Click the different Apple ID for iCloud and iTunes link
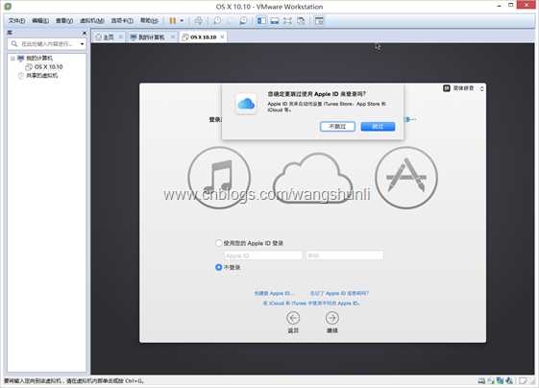 tap(311, 303)
